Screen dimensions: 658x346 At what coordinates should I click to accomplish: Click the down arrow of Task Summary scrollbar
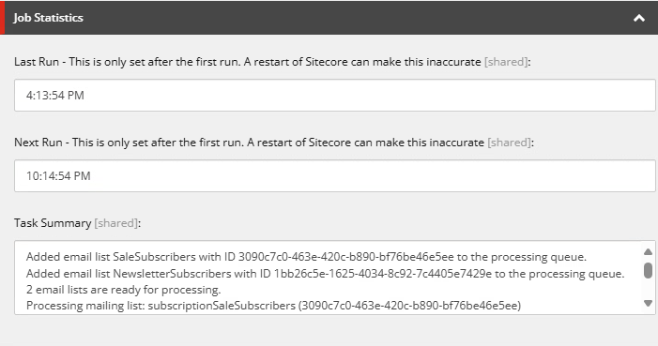tap(648, 303)
